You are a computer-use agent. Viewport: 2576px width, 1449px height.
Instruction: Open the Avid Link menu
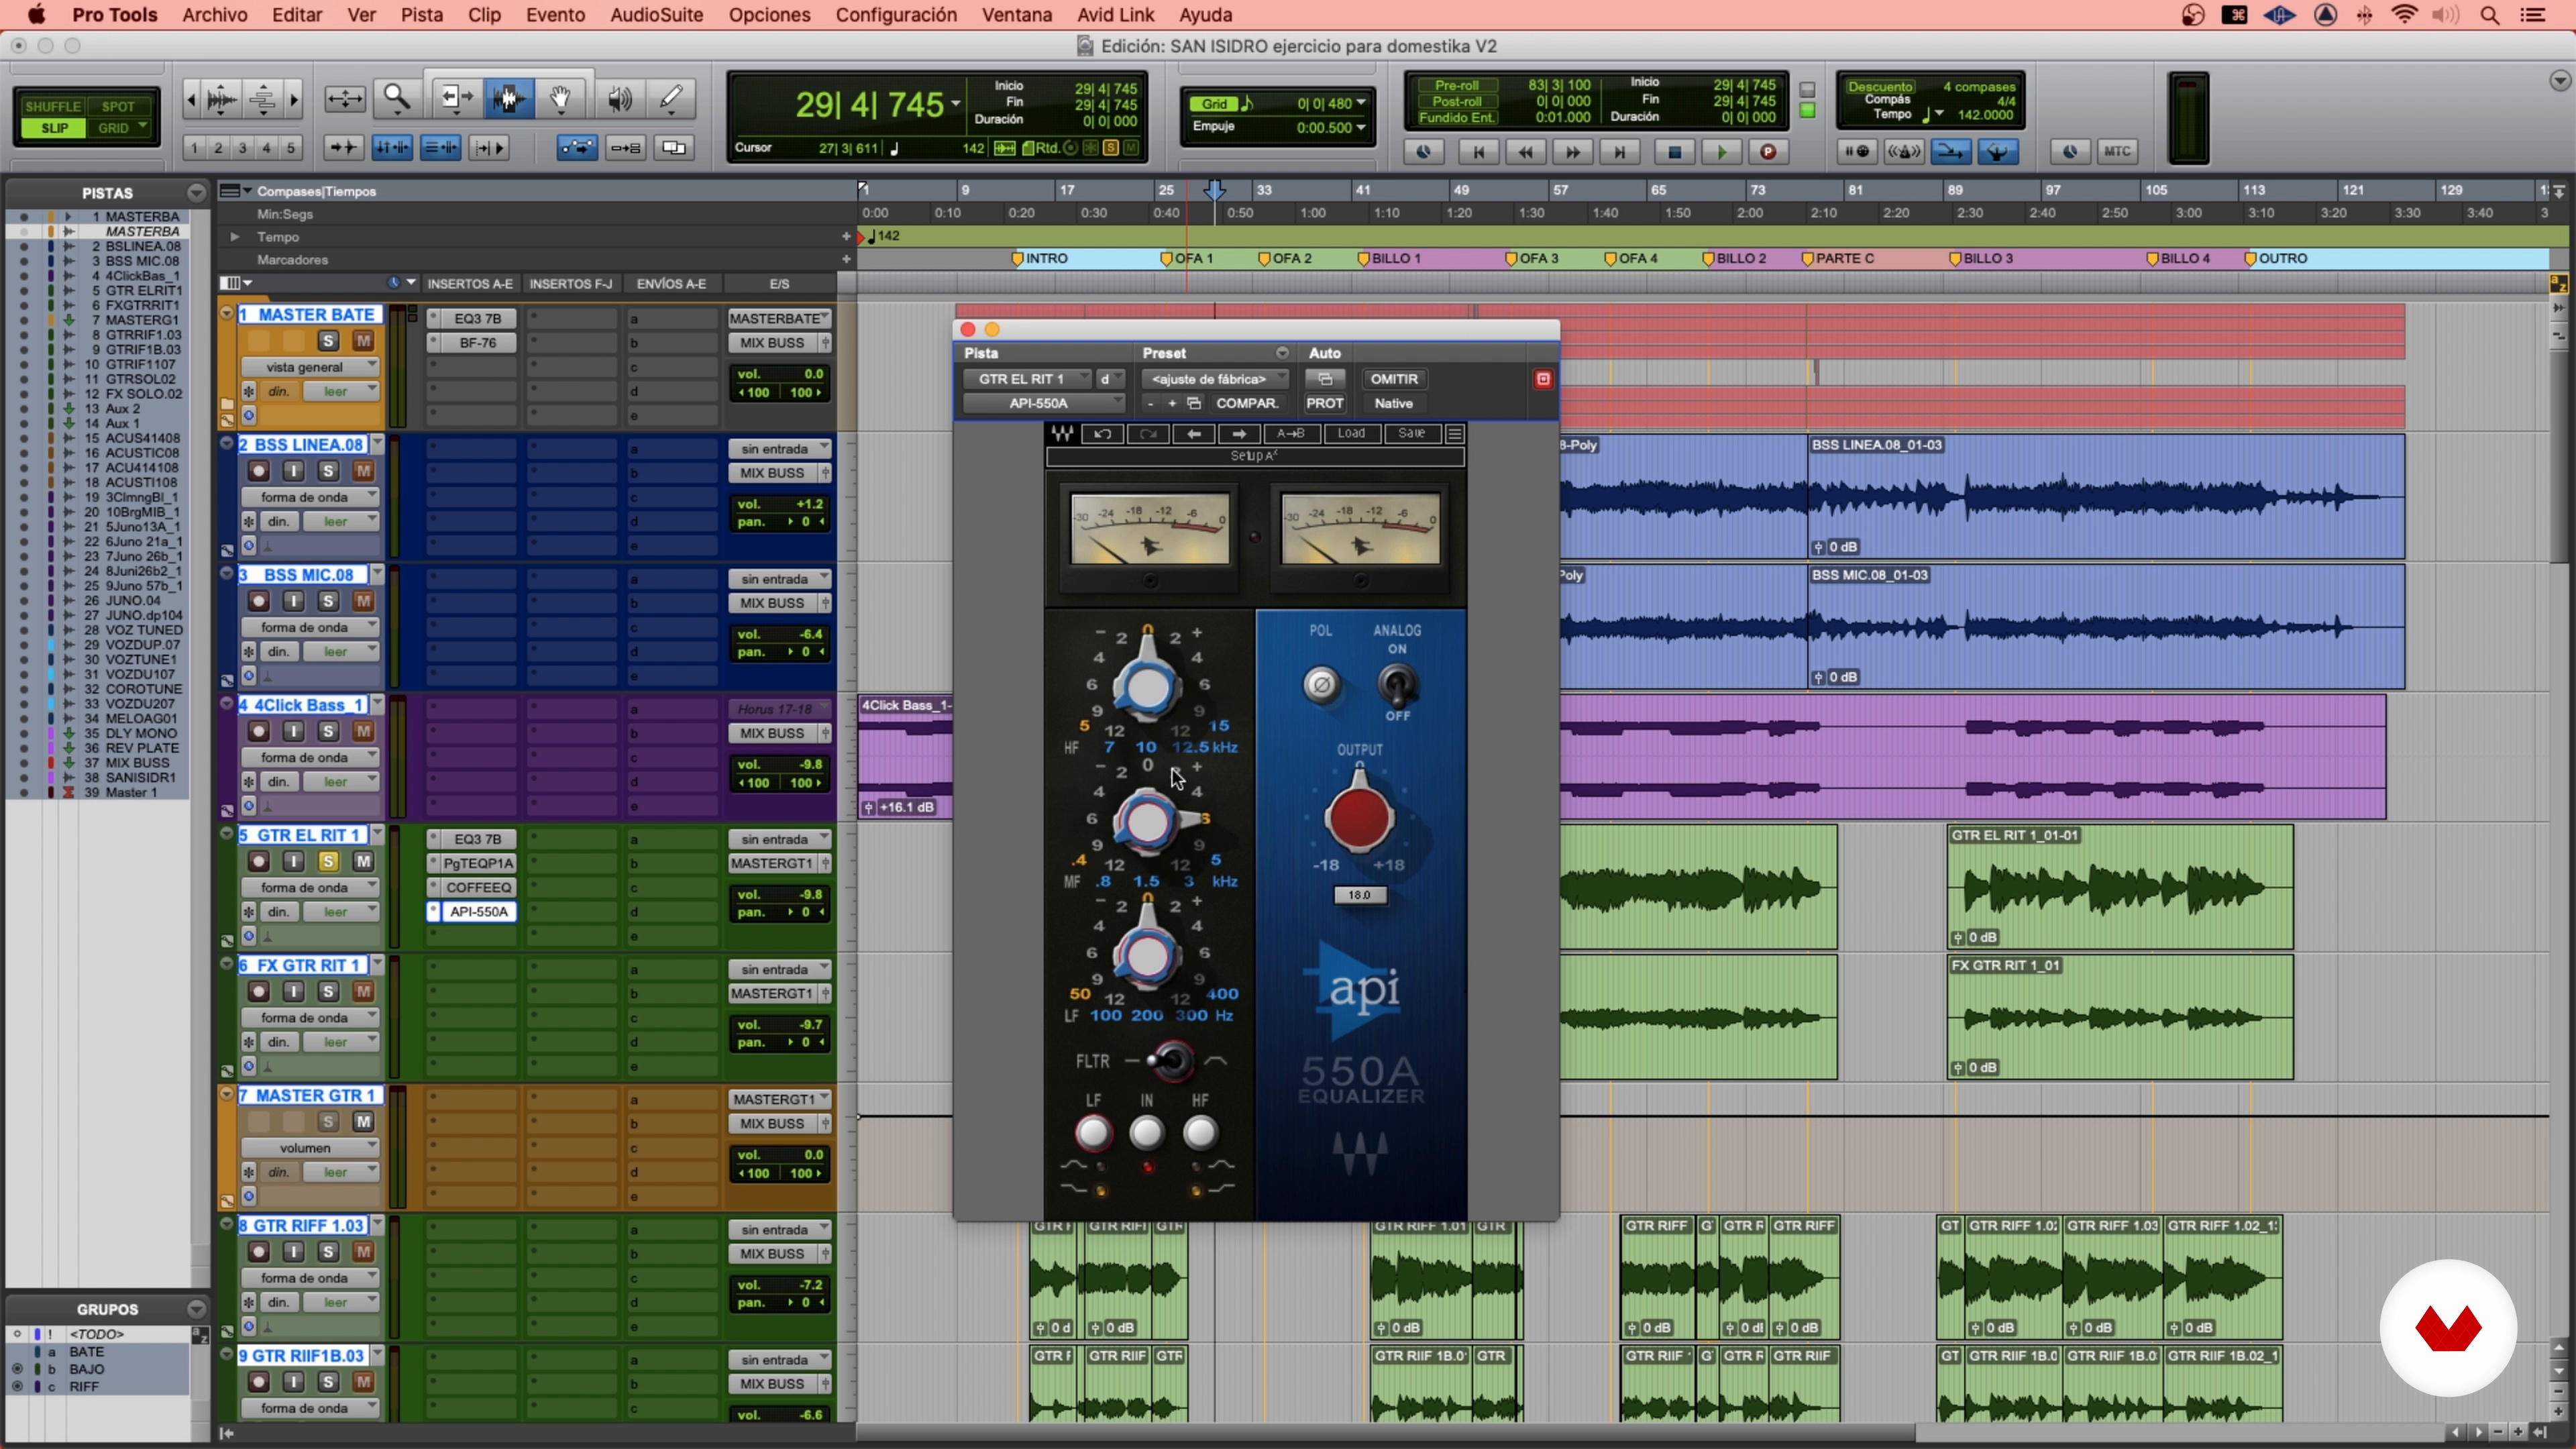pyautogui.click(x=1115, y=15)
